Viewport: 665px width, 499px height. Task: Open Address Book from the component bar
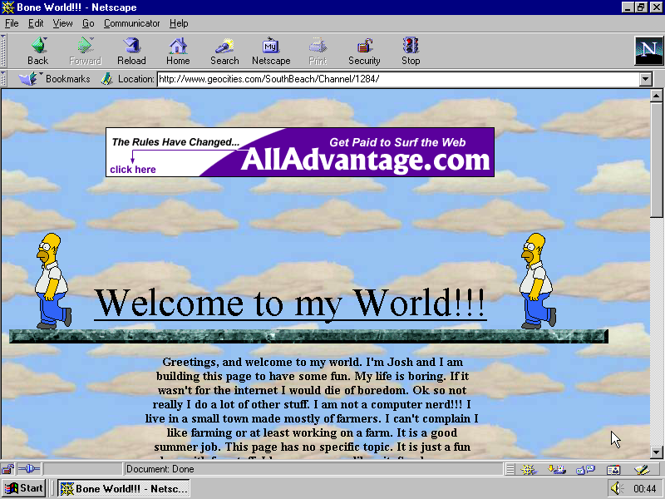click(613, 469)
